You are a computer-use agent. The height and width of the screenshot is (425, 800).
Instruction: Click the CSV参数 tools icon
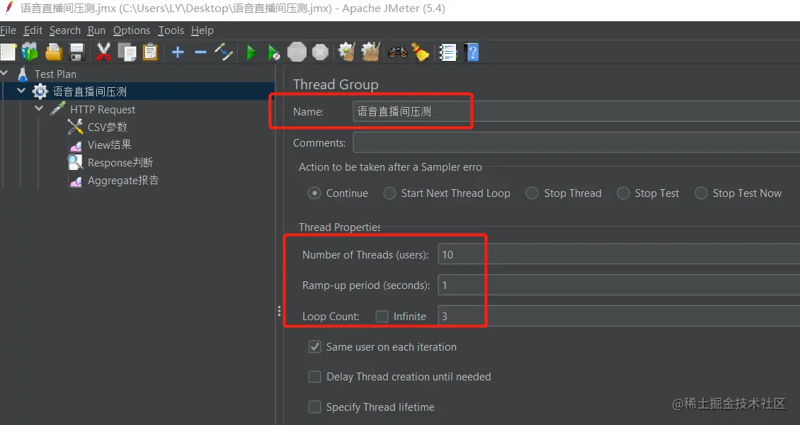coord(75,127)
